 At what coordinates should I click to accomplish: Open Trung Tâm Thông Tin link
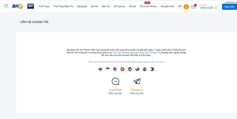pos(149,53)
